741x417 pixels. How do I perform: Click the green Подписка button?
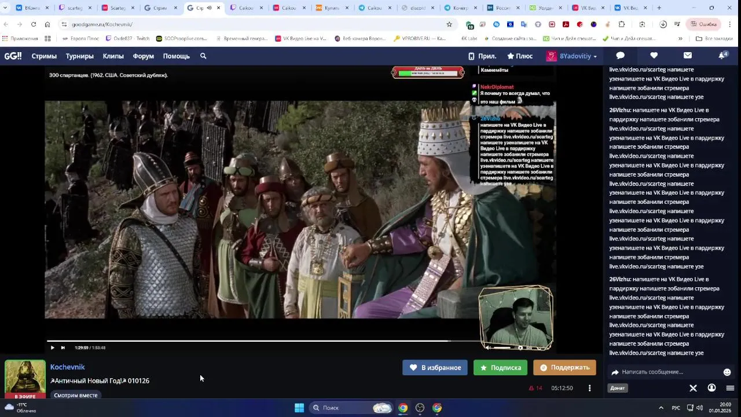click(500, 368)
